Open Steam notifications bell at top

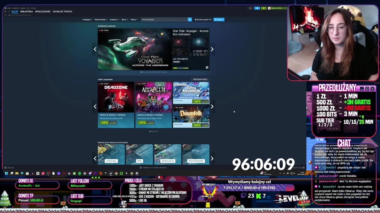click(264, 8)
